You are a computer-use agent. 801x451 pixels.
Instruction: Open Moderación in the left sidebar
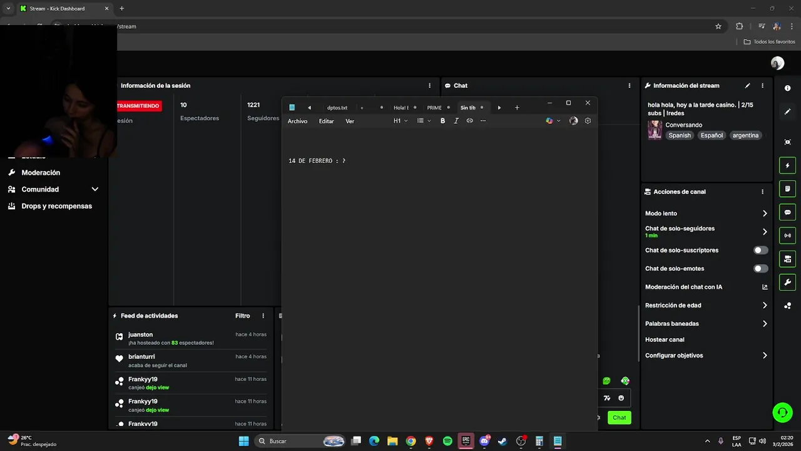[x=41, y=173]
